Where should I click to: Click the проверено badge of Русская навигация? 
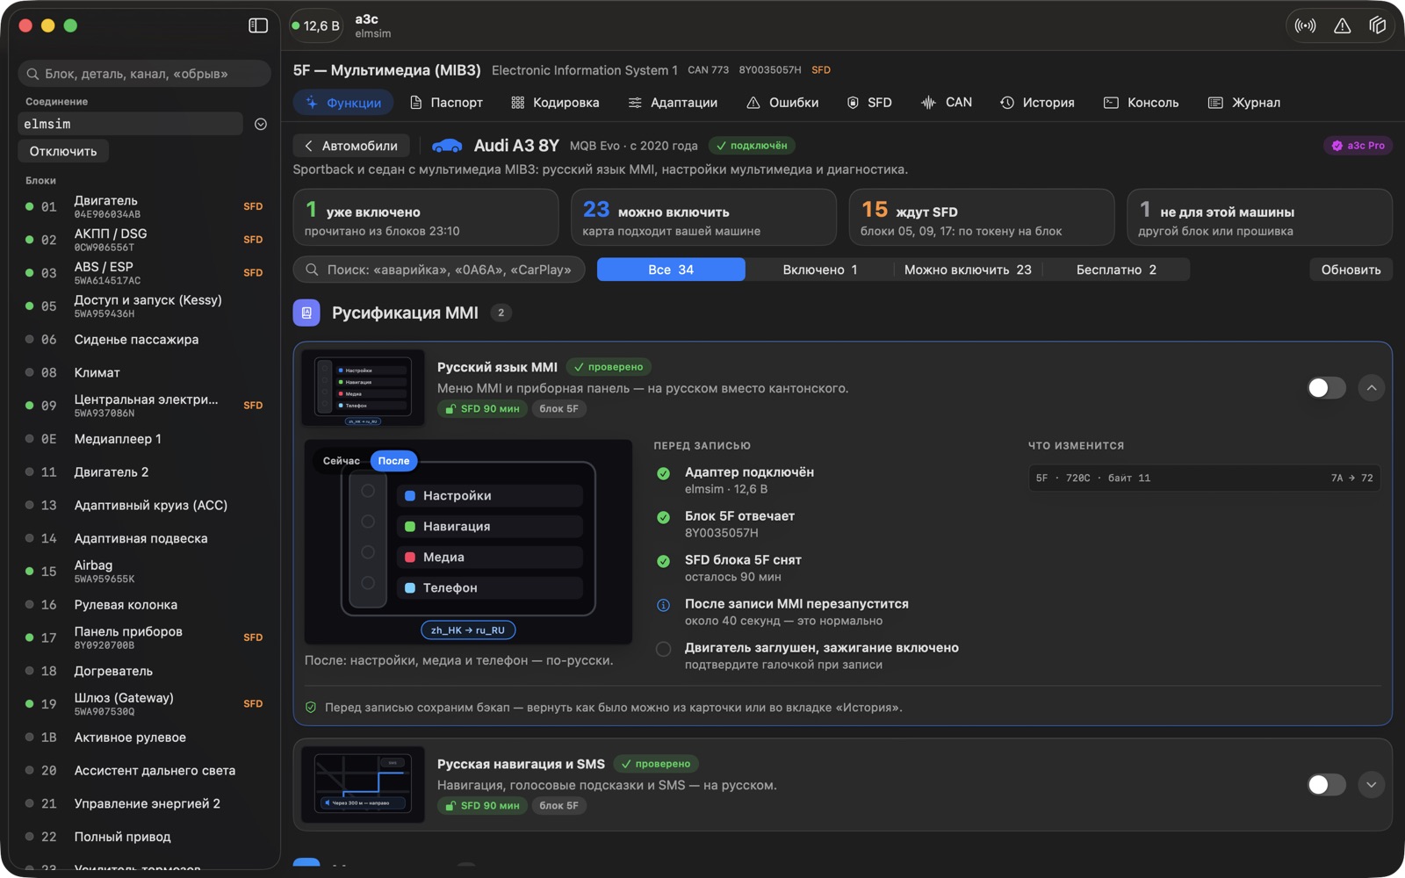(x=656, y=764)
